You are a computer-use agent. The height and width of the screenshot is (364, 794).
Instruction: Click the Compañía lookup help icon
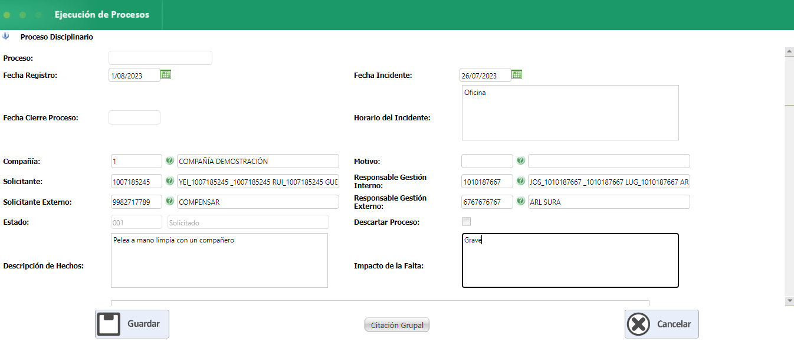(x=169, y=160)
